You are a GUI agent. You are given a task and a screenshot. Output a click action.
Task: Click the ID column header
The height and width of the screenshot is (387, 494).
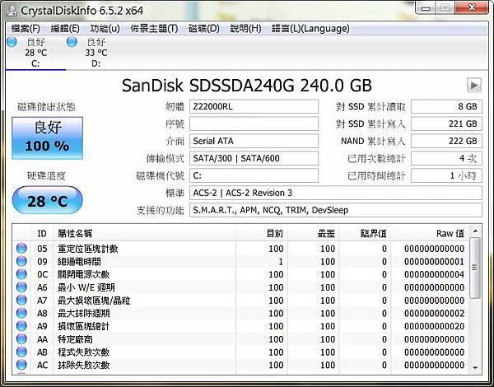point(42,234)
